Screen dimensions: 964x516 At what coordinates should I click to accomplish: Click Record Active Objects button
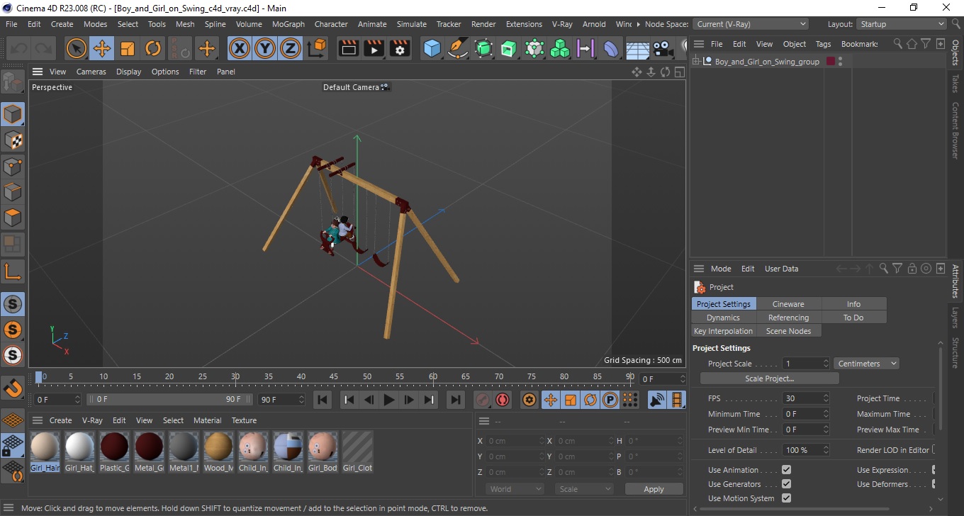tap(483, 400)
